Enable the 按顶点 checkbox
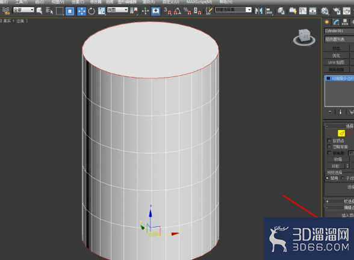The width and height of the screenshot is (354, 260). coord(329,141)
